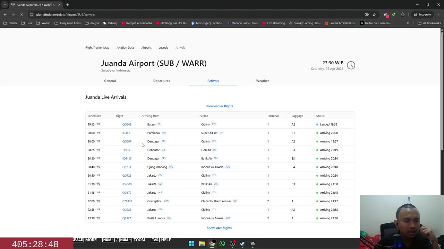Switch to the Departures tab
This screenshot has width=444, height=249.
(162, 81)
